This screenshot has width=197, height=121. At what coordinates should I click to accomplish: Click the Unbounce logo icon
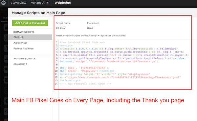point(3,3)
